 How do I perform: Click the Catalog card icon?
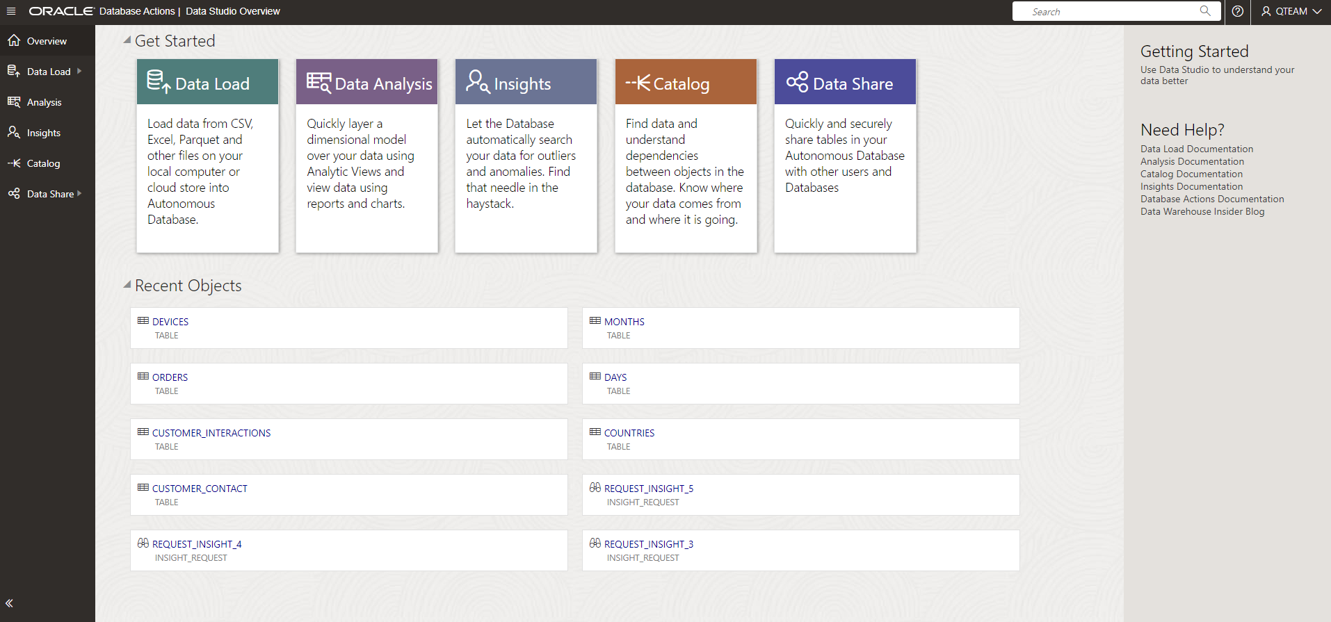(638, 83)
